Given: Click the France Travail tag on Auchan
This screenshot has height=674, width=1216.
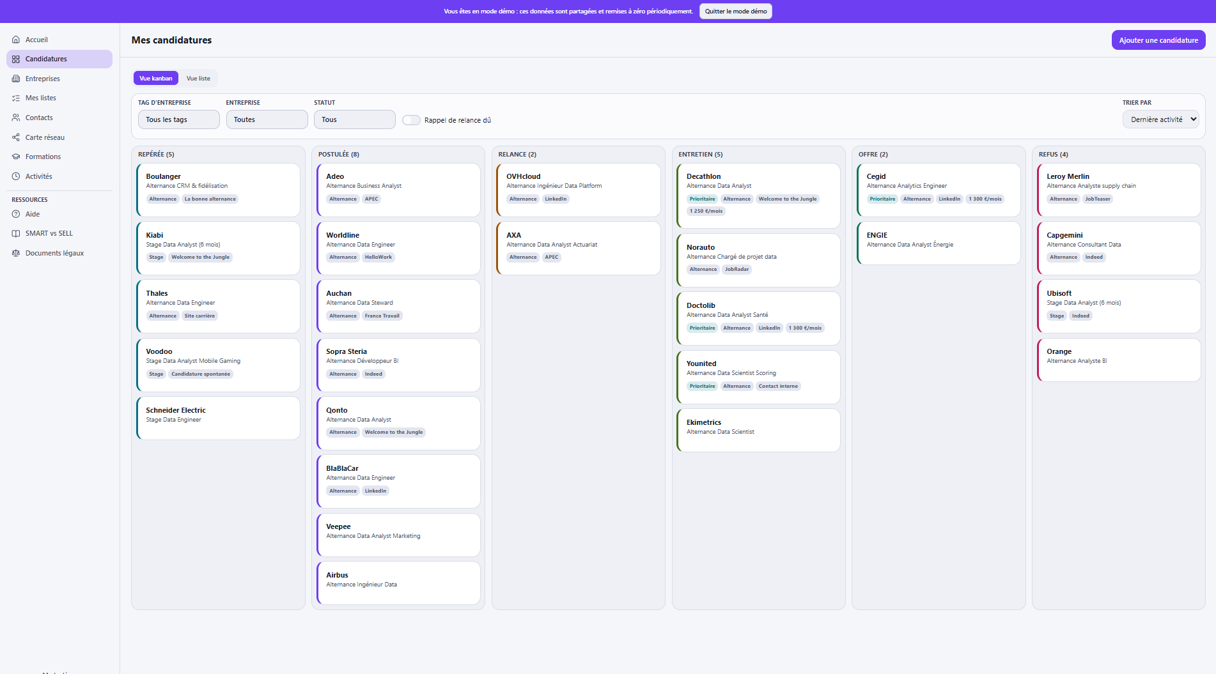Looking at the screenshot, I should coord(382,316).
